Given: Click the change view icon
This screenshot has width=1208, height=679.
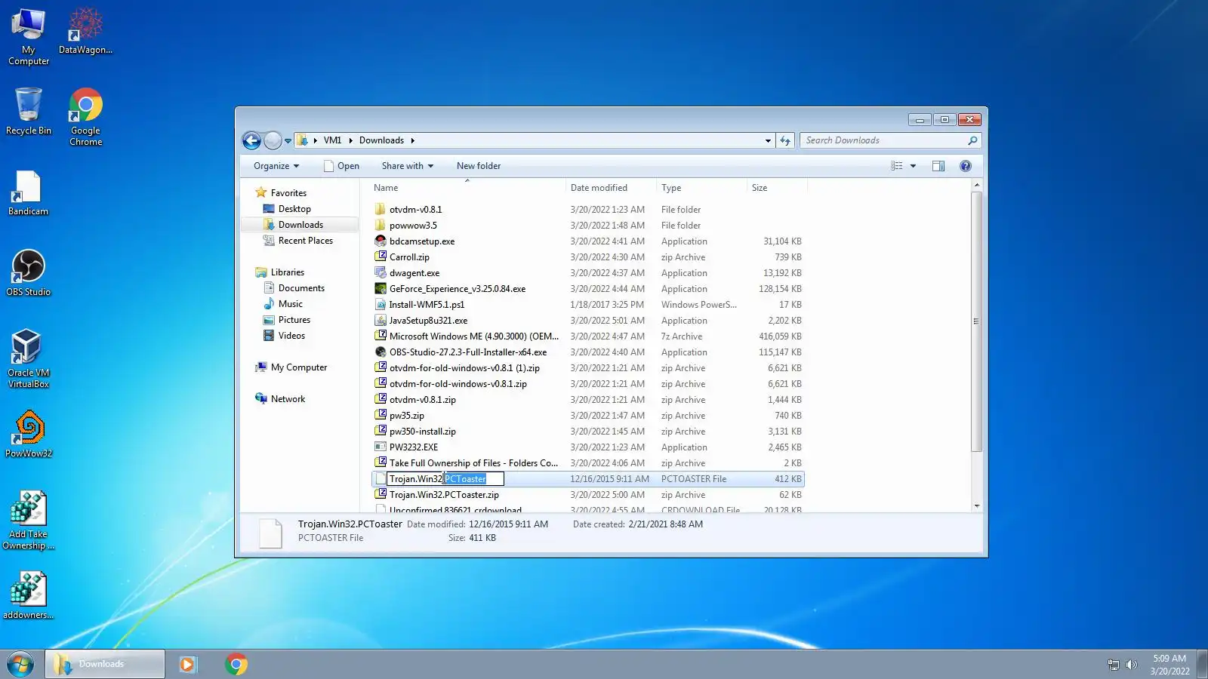Looking at the screenshot, I should click(x=897, y=166).
